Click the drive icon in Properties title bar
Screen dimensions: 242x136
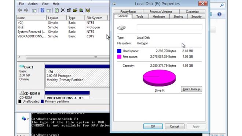click(x=114, y=4)
